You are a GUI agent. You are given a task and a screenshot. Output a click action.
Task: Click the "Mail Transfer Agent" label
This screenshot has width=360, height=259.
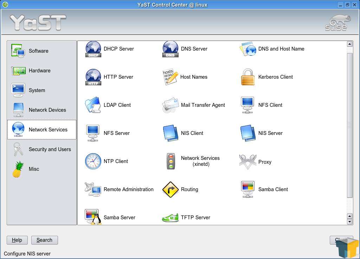[203, 105]
